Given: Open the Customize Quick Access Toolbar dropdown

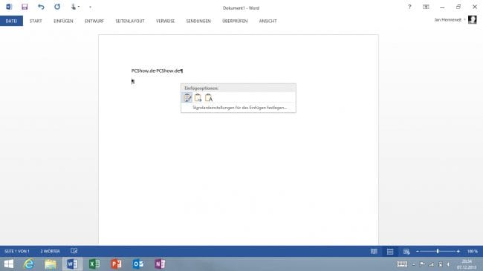Looking at the screenshot, I should (90, 7).
